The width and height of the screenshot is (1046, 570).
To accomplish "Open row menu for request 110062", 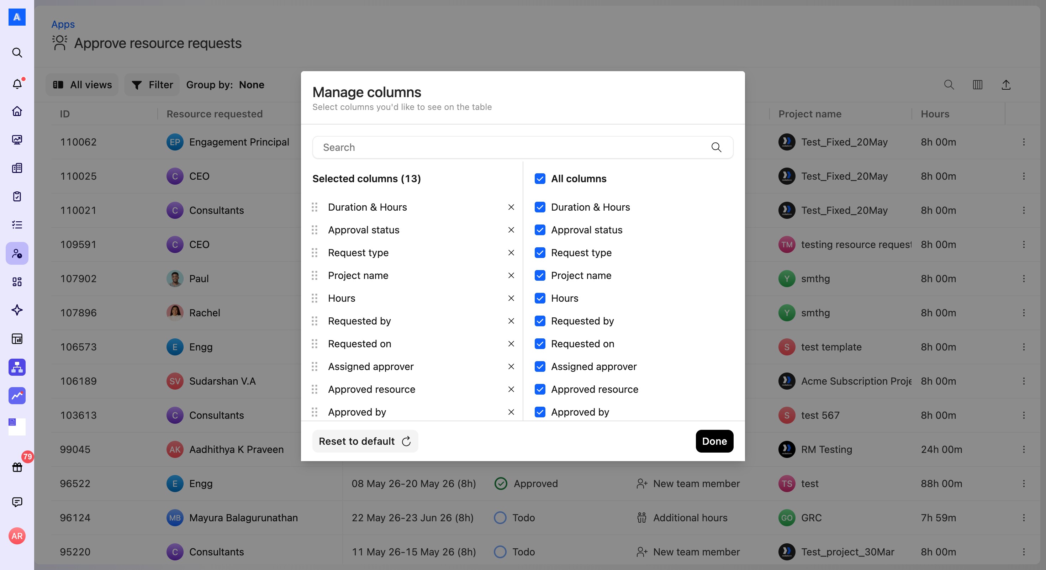I will tap(1024, 142).
